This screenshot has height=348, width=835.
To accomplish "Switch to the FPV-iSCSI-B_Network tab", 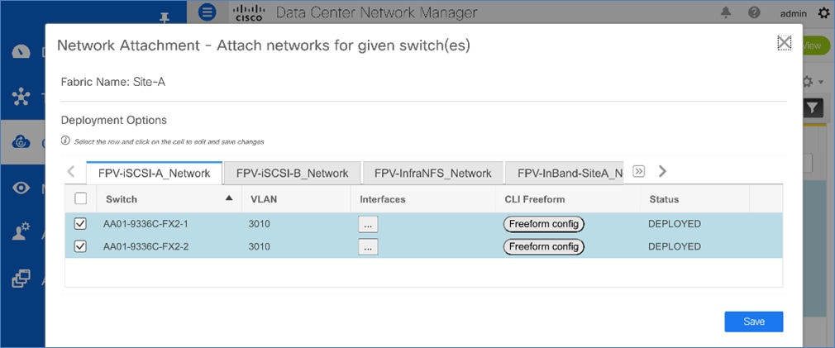I will coord(293,173).
